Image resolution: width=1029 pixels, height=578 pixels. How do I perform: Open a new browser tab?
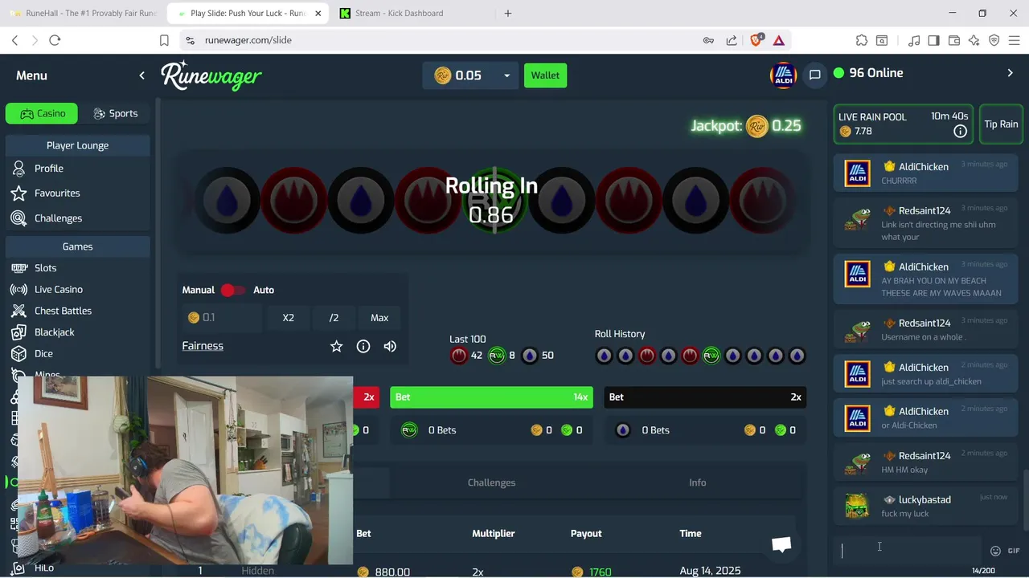click(507, 13)
